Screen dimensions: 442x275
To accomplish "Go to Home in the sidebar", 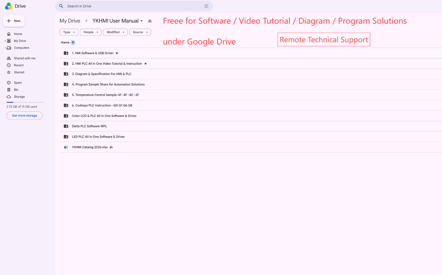I will (x=18, y=34).
